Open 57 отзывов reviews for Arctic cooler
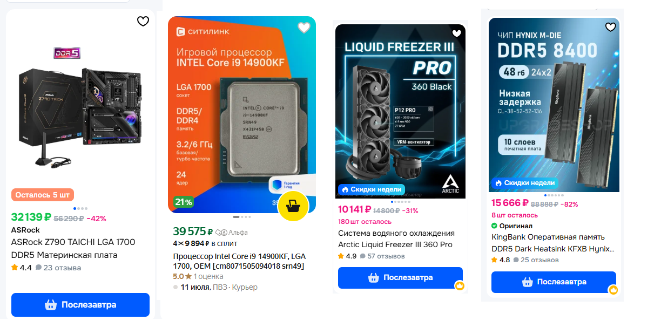This screenshot has height=334, width=661. point(382,256)
